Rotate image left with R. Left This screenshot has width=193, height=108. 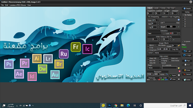[x=187, y=51]
